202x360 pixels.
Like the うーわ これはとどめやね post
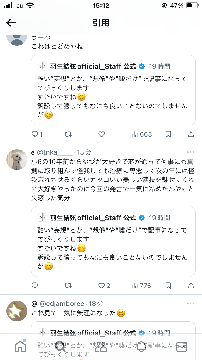coord(101,134)
